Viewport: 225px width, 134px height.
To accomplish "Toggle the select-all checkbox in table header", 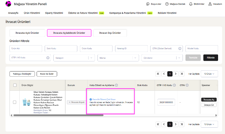I will coord(15,85).
